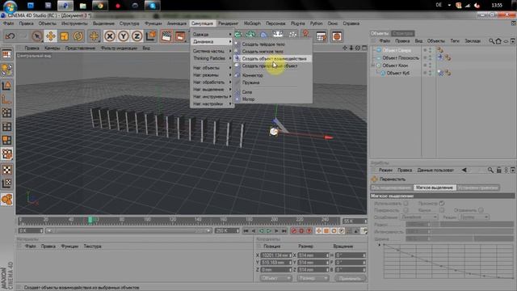Choose Пружина in the dynamics submenu
Screen dimensions: 517x291
[250, 82]
